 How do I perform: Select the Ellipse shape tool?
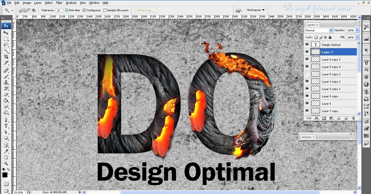pyautogui.click(x=6, y=138)
